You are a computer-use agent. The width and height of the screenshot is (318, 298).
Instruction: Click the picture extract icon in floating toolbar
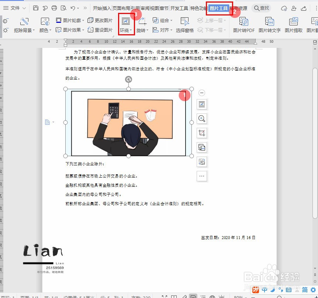pyautogui.click(x=201, y=162)
